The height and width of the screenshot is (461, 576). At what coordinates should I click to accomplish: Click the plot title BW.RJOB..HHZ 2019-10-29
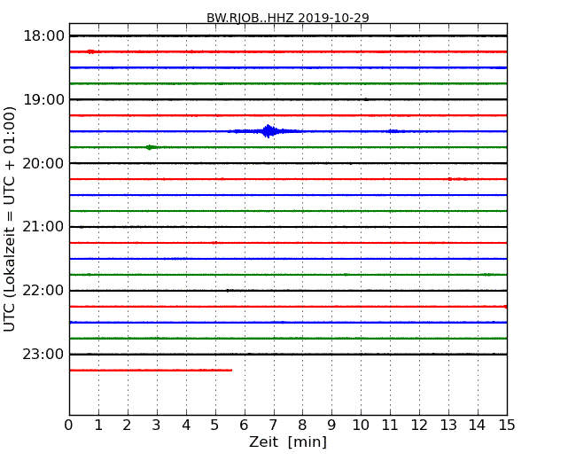point(288,18)
